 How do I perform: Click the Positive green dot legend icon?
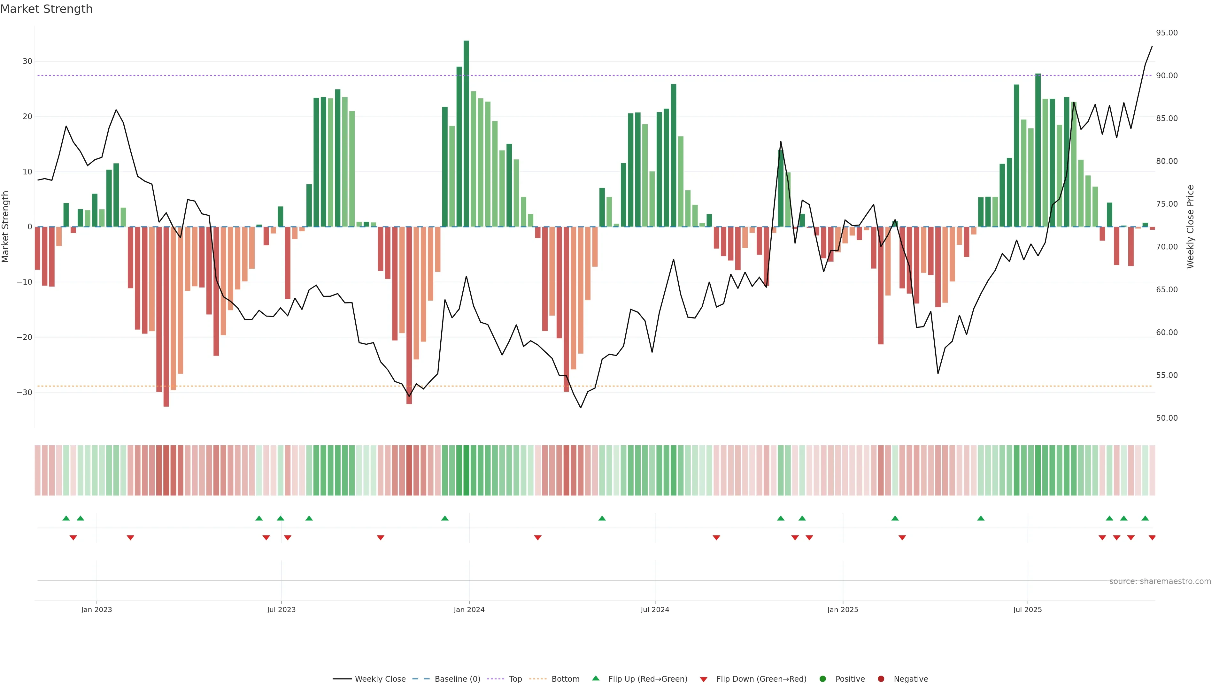point(822,678)
